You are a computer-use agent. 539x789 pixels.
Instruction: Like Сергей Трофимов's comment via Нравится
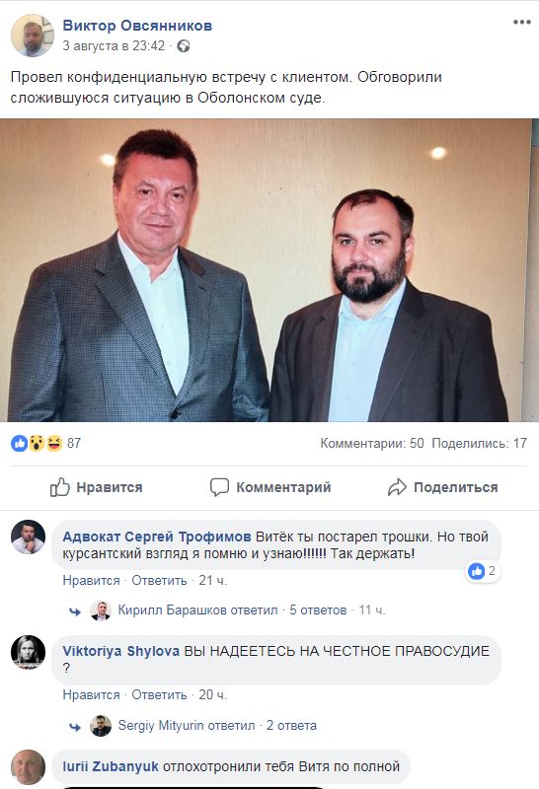pos(91,581)
